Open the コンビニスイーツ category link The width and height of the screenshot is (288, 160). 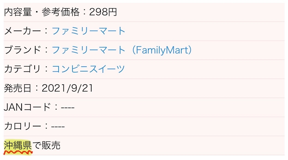click(x=88, y=69)
